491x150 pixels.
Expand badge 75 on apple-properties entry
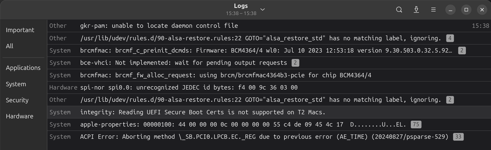click(416, 124)
